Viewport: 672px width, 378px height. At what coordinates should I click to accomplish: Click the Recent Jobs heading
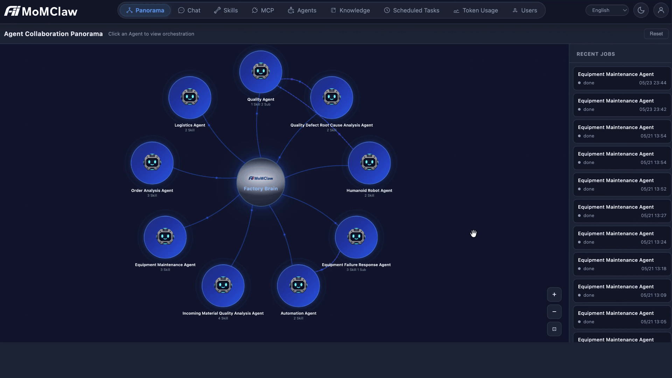(x=596, y=54)
